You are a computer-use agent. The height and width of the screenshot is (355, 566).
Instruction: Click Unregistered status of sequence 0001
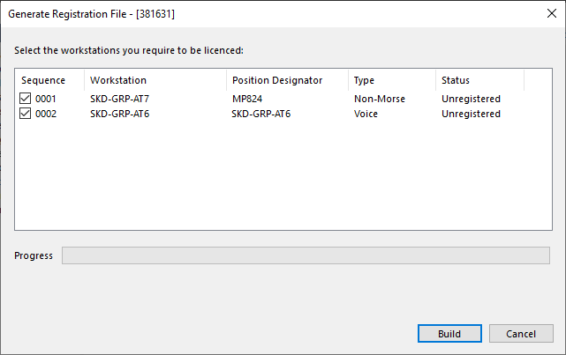[x=471, y=99]
